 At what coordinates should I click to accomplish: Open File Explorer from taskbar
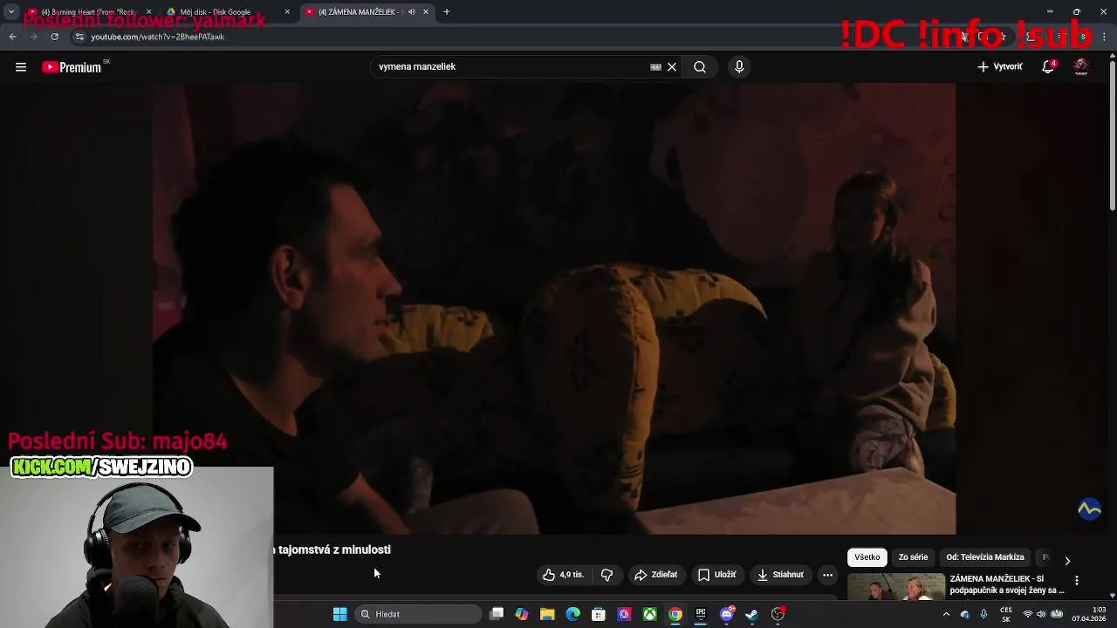[x=547, y=614]
